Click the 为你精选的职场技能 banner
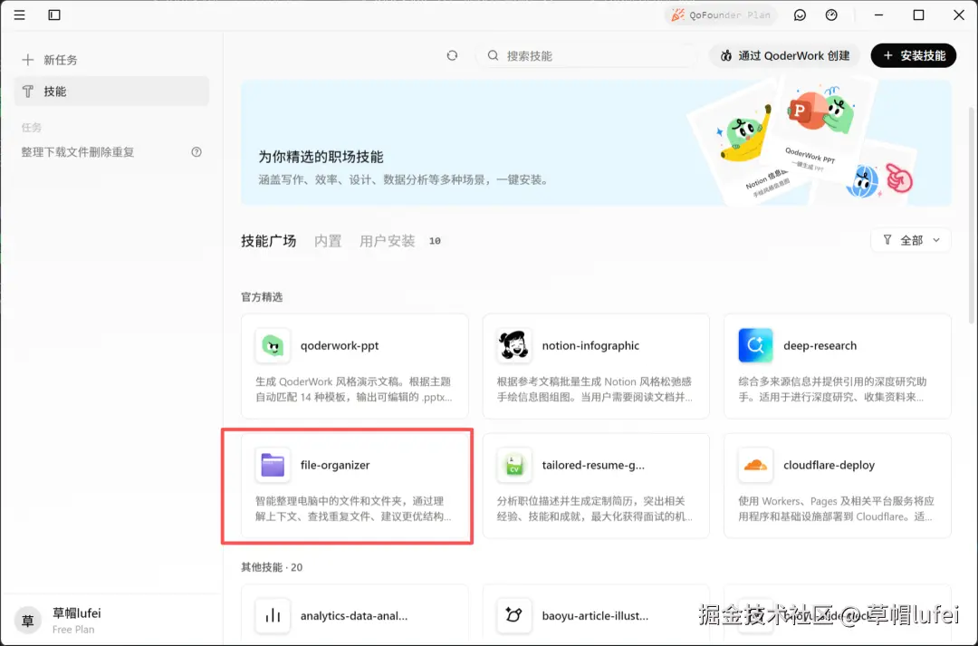 (x=596, y=143)
